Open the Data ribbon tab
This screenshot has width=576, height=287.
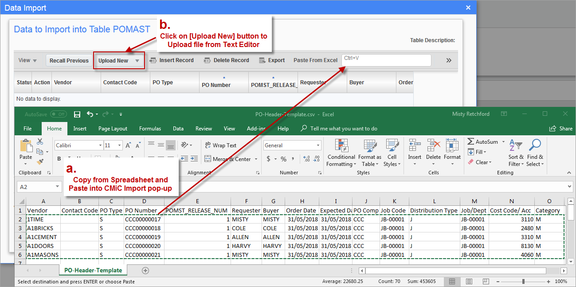178,129
